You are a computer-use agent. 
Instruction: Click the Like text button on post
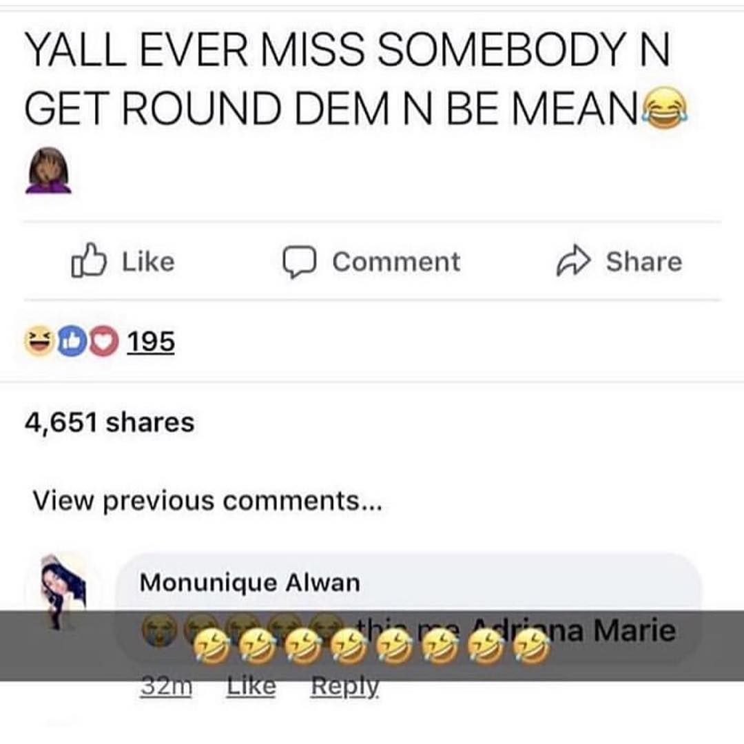click(149, 262)
